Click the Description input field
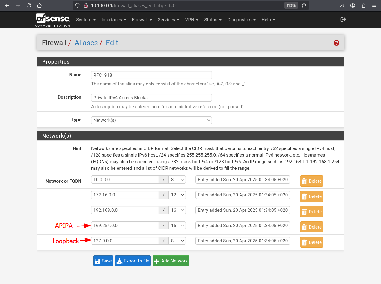The image size is (381, 284). click(x=151, y=97)
